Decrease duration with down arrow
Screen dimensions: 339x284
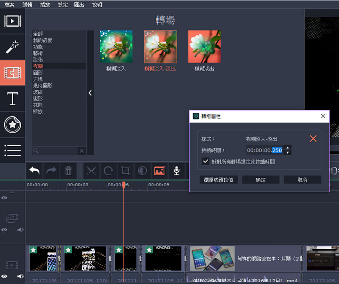pos(288,153)
